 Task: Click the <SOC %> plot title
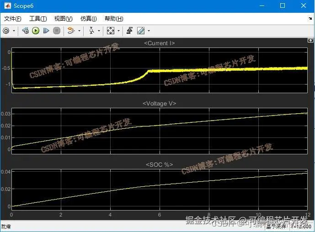(x=159, y=165)
